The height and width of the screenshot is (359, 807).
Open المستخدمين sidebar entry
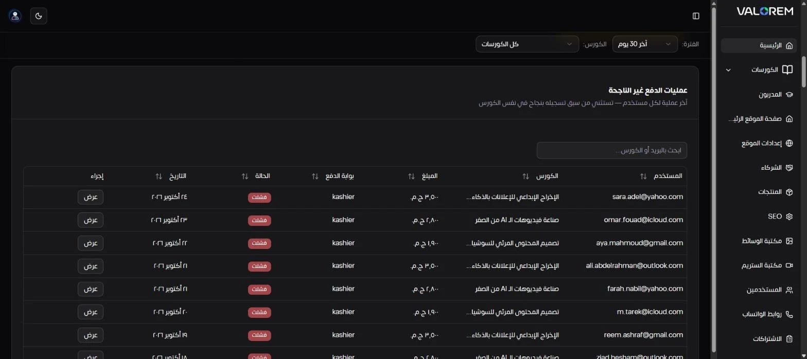[x=759, y=290]
